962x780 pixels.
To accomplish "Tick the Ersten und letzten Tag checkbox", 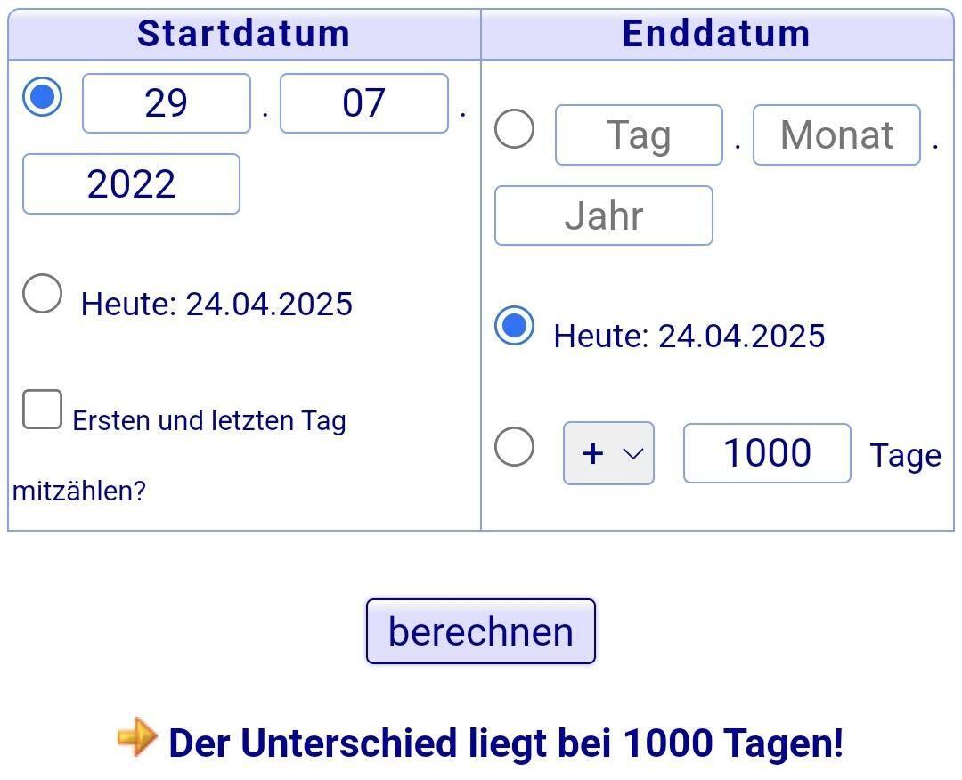I will [43, 409].
